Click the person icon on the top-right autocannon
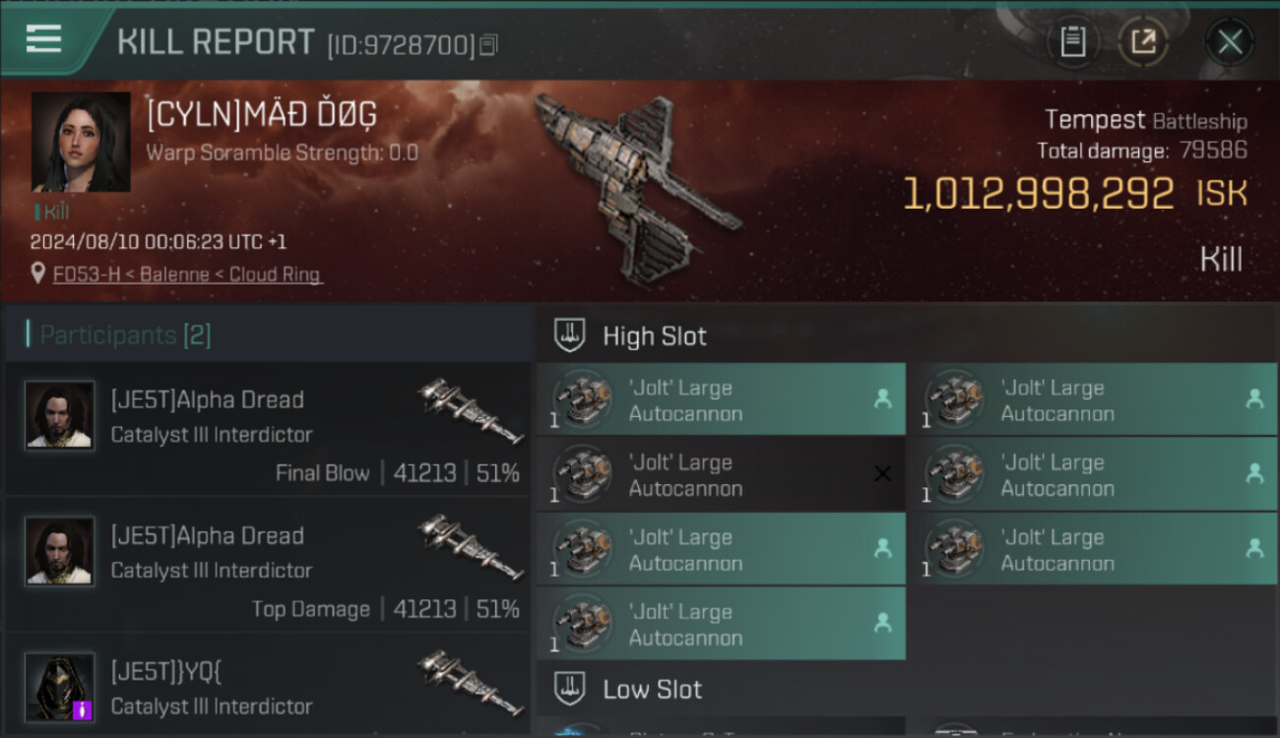This screenshot has height=738, width=1280. pos(1254,399)
